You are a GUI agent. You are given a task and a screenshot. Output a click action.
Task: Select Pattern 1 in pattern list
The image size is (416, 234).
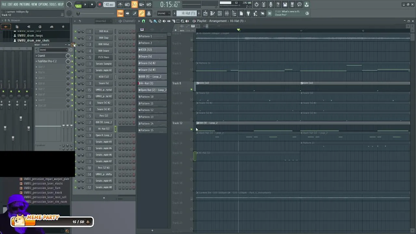tap(152, 36)
